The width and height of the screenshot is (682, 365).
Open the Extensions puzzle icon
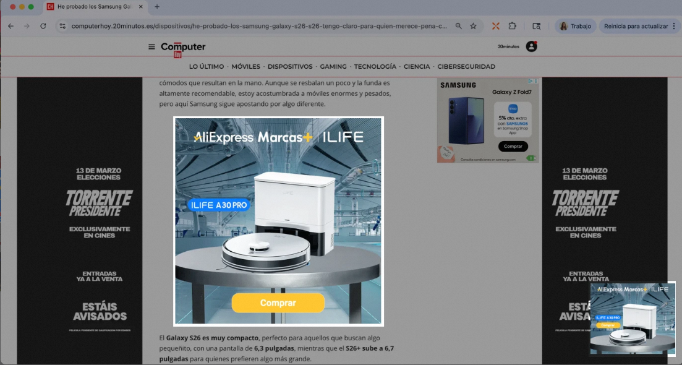click(513, 26)
